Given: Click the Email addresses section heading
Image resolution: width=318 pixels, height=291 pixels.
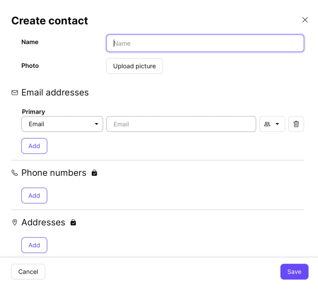Looking at the screenshot, I should pos(55,92).
